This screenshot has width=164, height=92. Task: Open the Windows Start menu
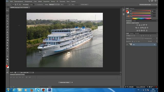point(8,90)
